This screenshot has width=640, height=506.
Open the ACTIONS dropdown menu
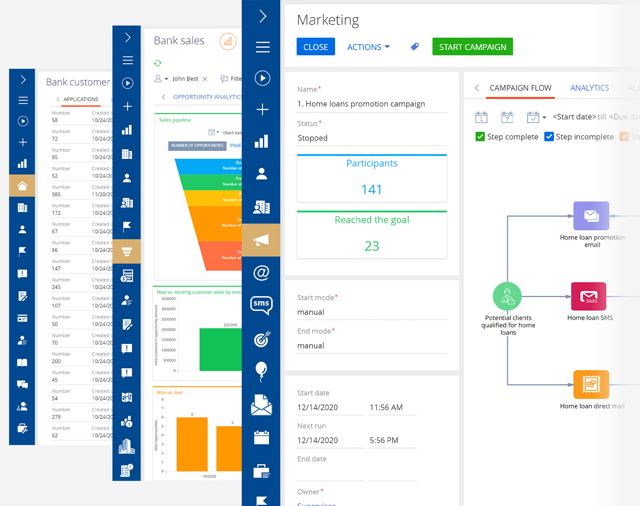point(368,47)
